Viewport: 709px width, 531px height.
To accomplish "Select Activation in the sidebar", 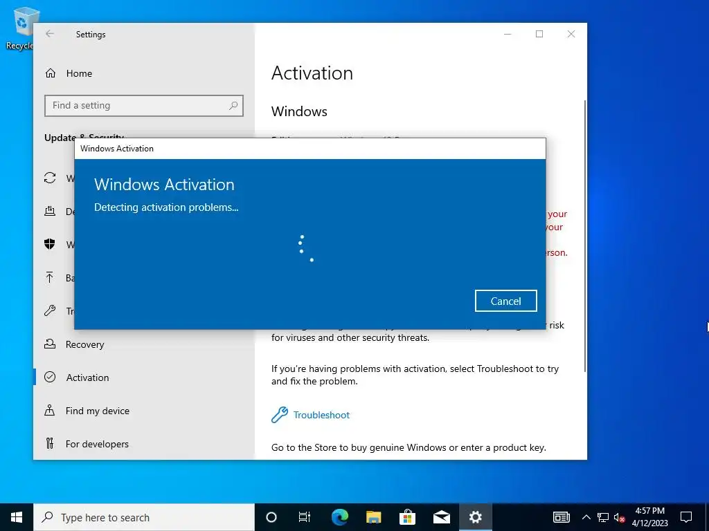I will coord(87,378).
